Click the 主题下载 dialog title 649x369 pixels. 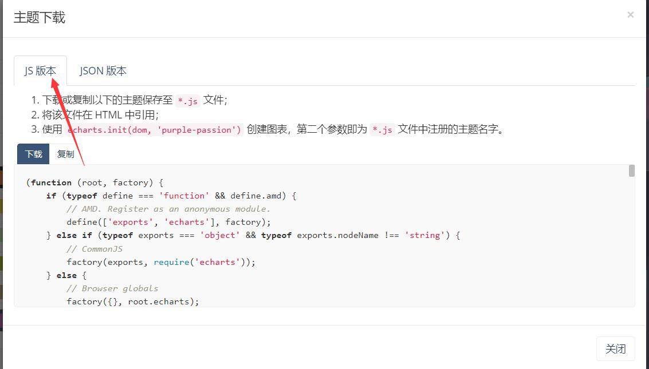click(x=40, y=18)
